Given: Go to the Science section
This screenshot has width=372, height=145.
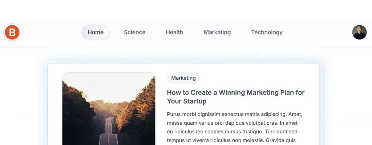Looking at the screenshot, I should pyautogui.click(x=134, y=32).
